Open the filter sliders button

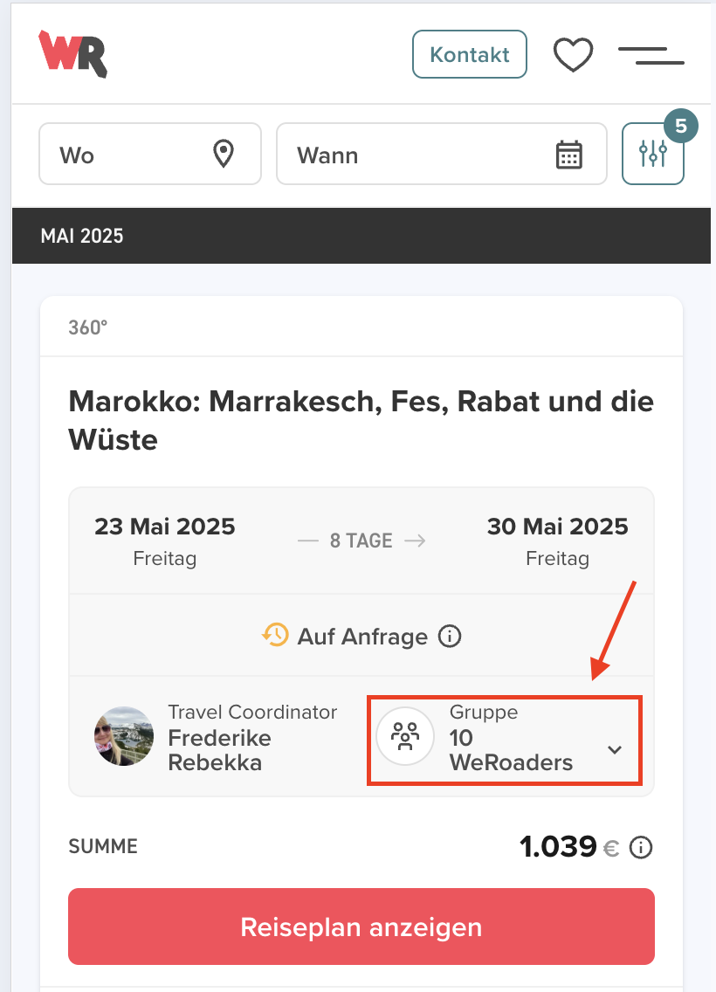tap(652, 155)
